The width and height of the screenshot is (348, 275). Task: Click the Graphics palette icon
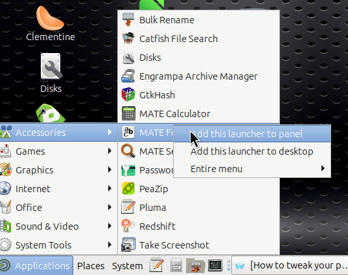click(6, 170)
